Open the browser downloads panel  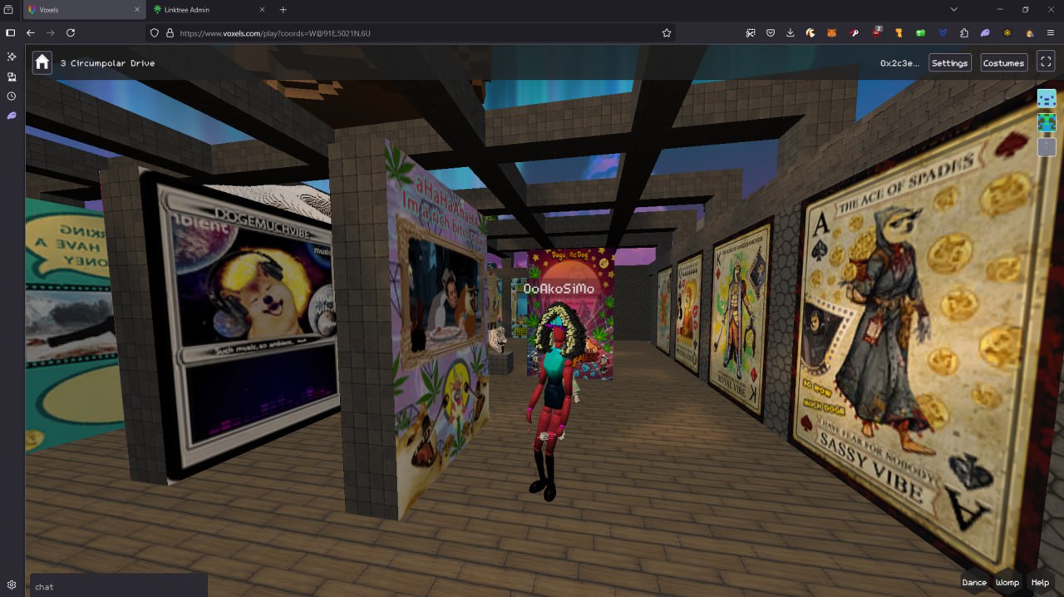(791, 33)
